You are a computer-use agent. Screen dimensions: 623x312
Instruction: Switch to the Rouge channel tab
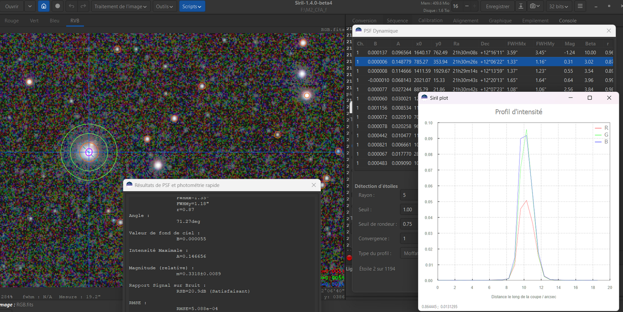12,20
